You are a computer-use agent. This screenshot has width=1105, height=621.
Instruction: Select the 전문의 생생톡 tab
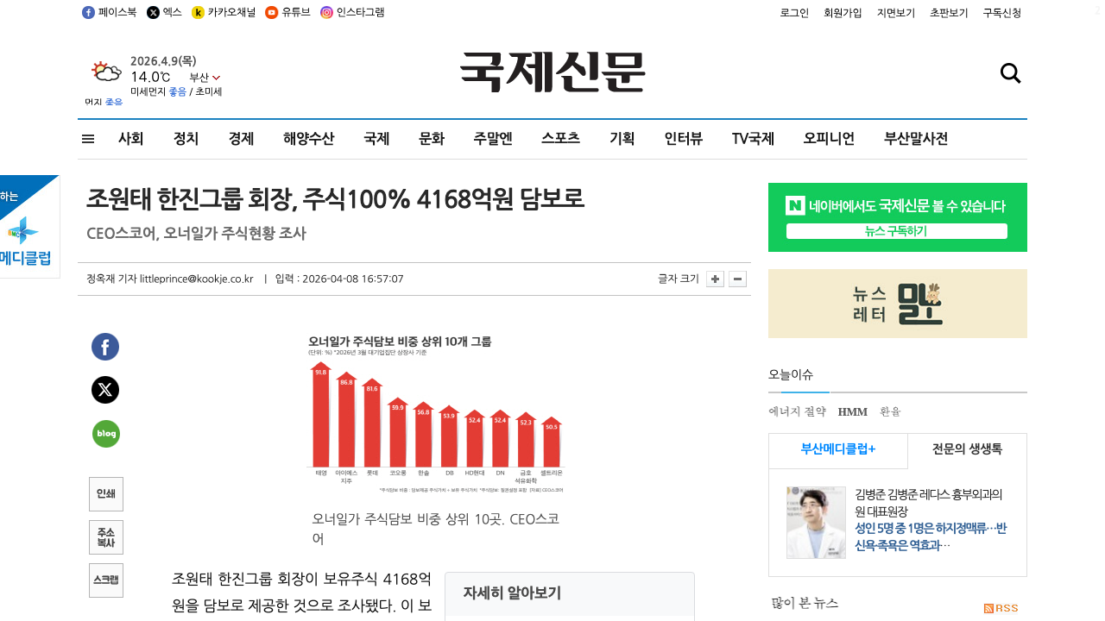click(967, 449)
